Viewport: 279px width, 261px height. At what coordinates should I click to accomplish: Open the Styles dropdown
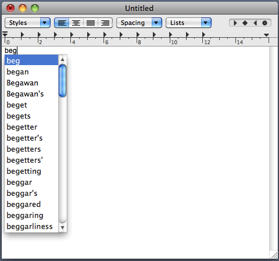[x=27, y=23]
